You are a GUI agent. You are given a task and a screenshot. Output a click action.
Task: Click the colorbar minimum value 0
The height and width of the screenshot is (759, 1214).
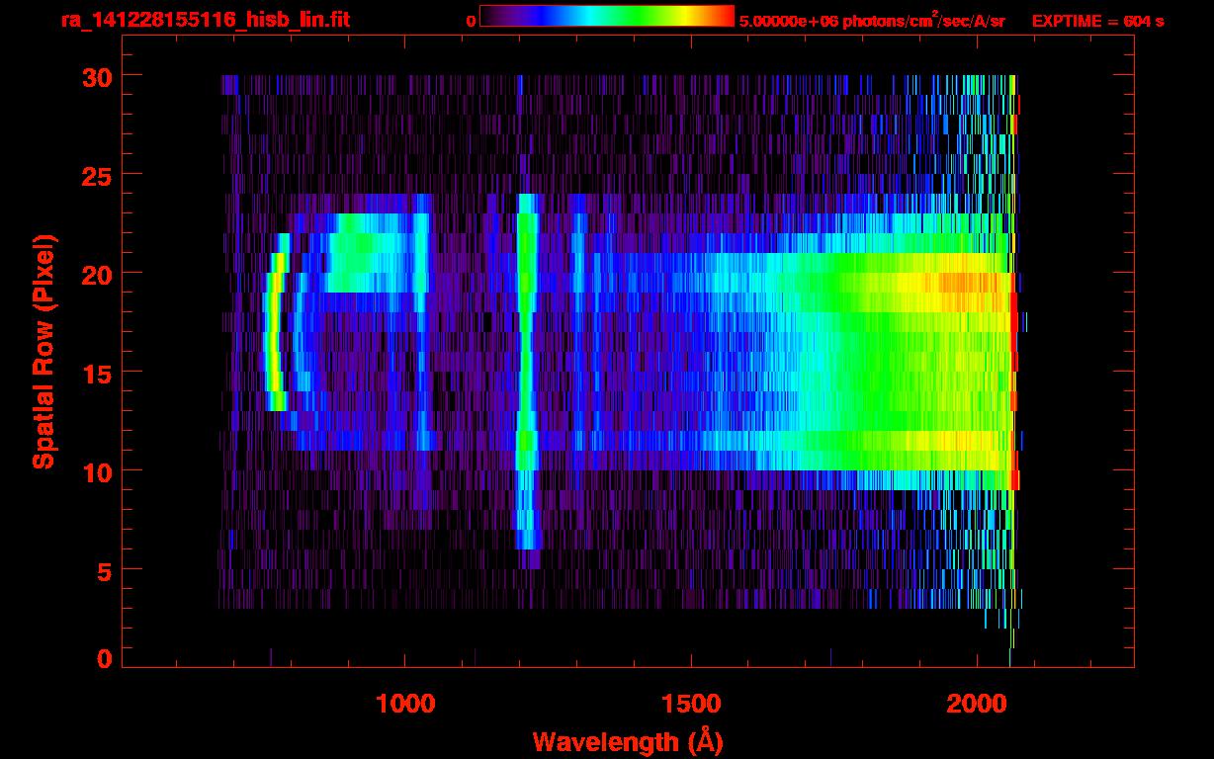(472, 21)
